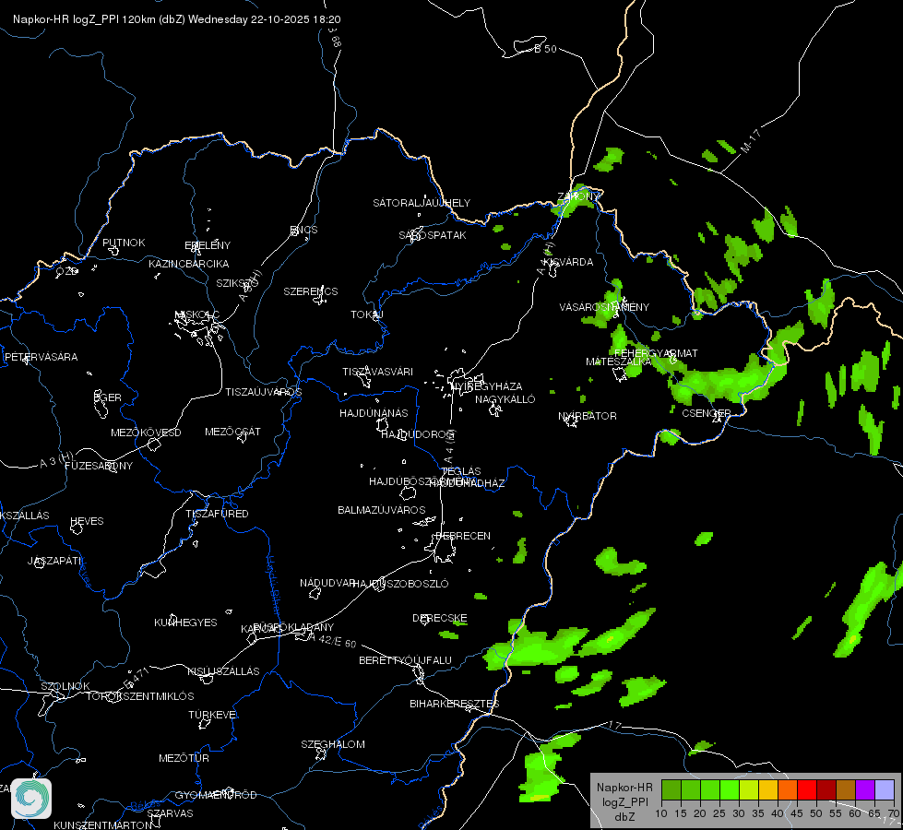903x830 pixels.
Task: Click the KAZINCBARCIKA town label
Action: coord(189,264)
